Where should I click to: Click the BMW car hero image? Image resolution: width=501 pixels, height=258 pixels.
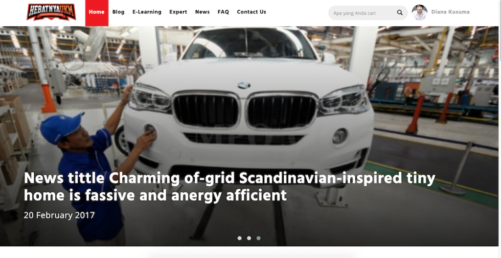click(x=249, y=136)
